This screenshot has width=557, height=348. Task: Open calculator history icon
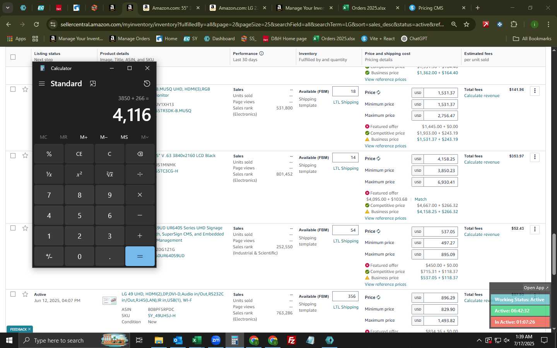[147, 84]
